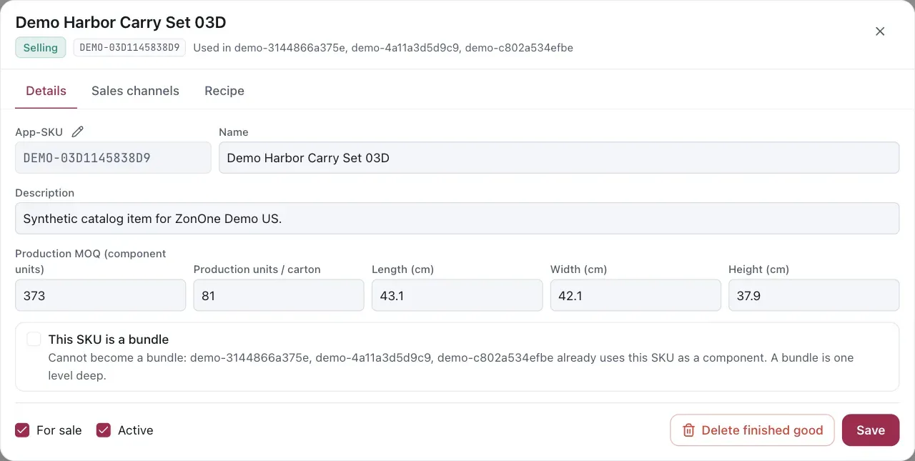The width and height of the screenshot is (915, 461).
Task: Click the 'Used in demo-3144866a375e...' header text
Action: pos(383,48)
